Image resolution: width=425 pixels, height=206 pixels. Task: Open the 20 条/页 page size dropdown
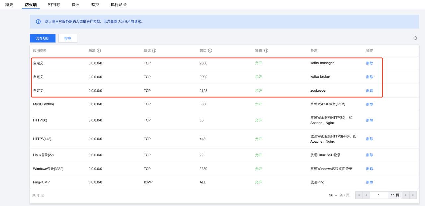pyautogui.click(x=333, y=195)
